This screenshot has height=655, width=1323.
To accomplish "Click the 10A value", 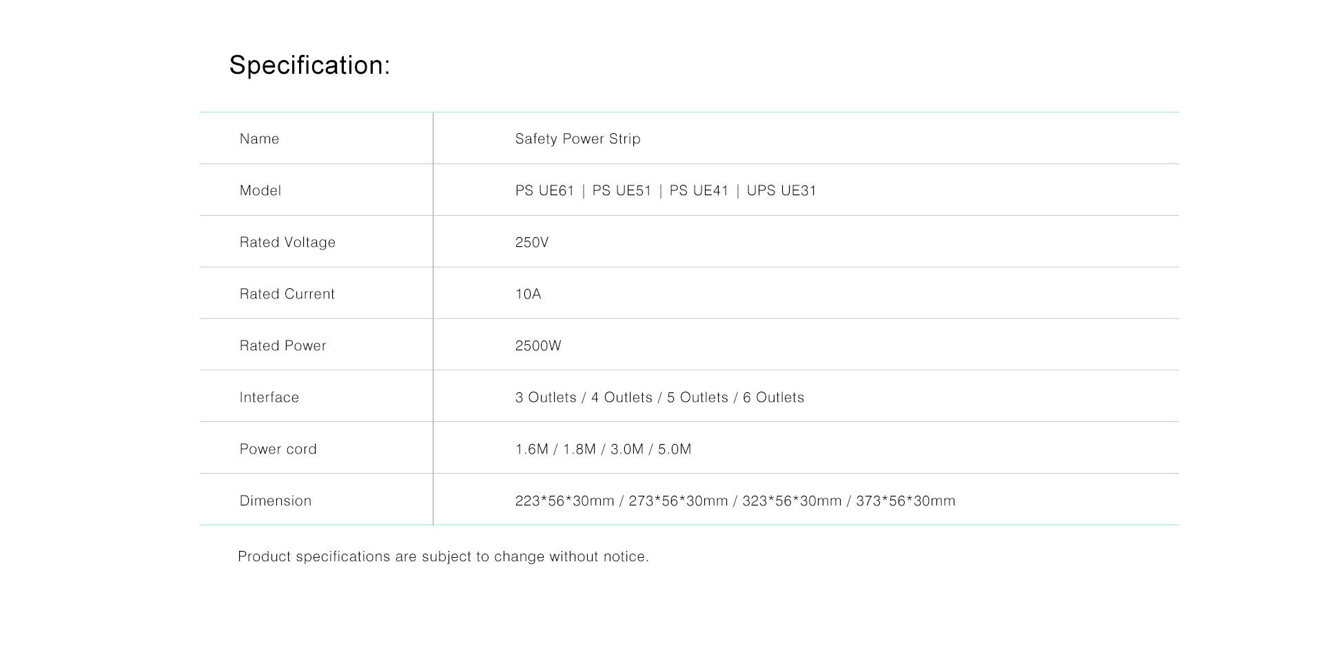I will point(528,294).
